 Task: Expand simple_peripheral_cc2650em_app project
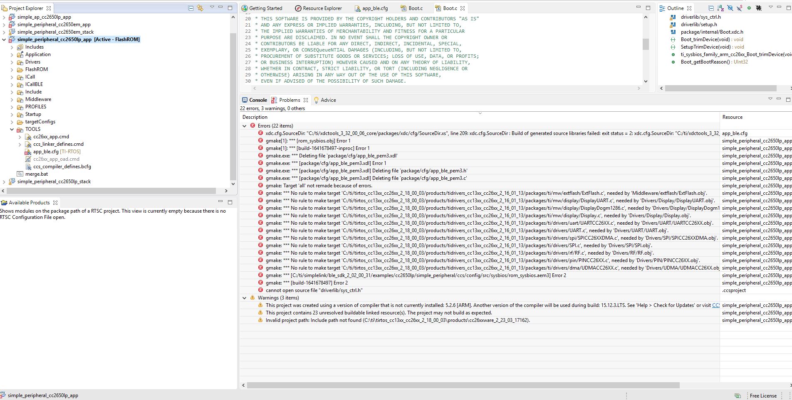pos(4,25)
